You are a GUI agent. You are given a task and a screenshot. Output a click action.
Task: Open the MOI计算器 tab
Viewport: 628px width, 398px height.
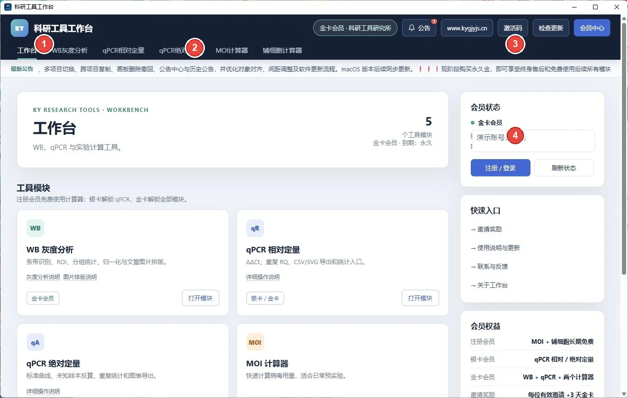tap(232, 50)
